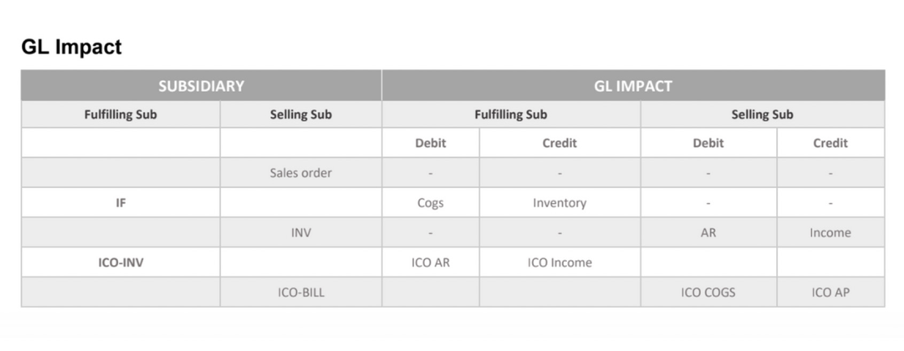The image size is (904, 351).
Task: Select the SUBSIDIARY header cell
Action: point(201,85)
